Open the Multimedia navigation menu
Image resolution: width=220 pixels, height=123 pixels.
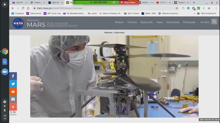click(x=173, y=22)
